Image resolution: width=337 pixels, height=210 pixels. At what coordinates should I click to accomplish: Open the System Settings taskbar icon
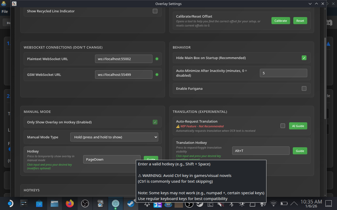(x=24, y=203)
